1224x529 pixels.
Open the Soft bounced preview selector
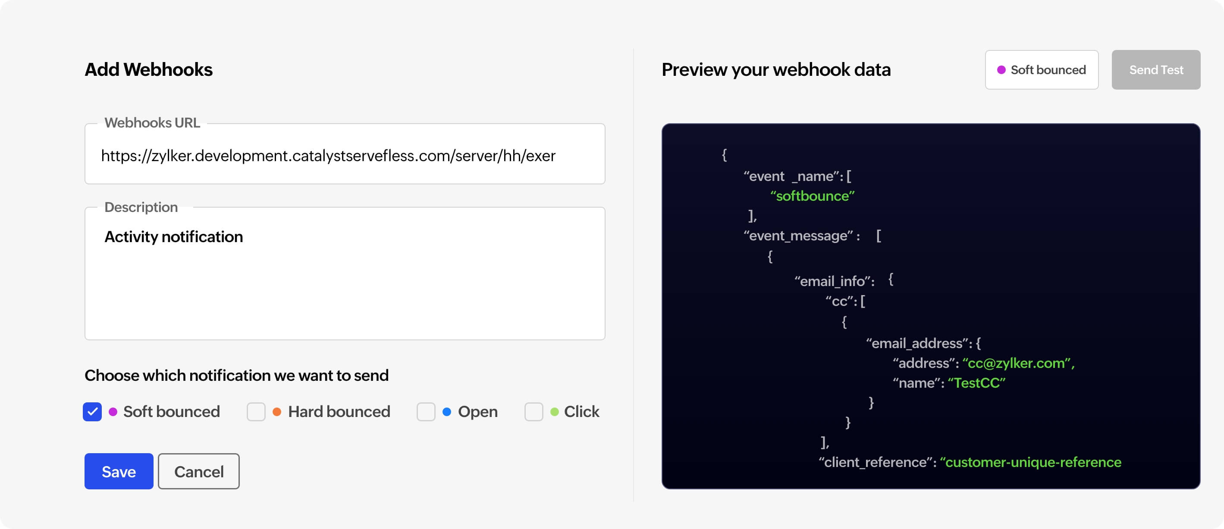point(1042,70)
